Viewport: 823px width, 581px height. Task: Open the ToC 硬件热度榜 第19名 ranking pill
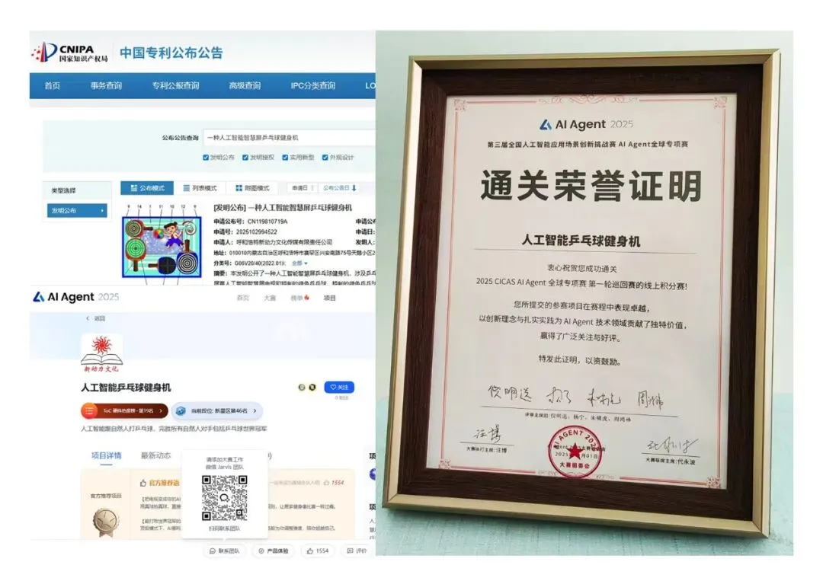point(124,410)
